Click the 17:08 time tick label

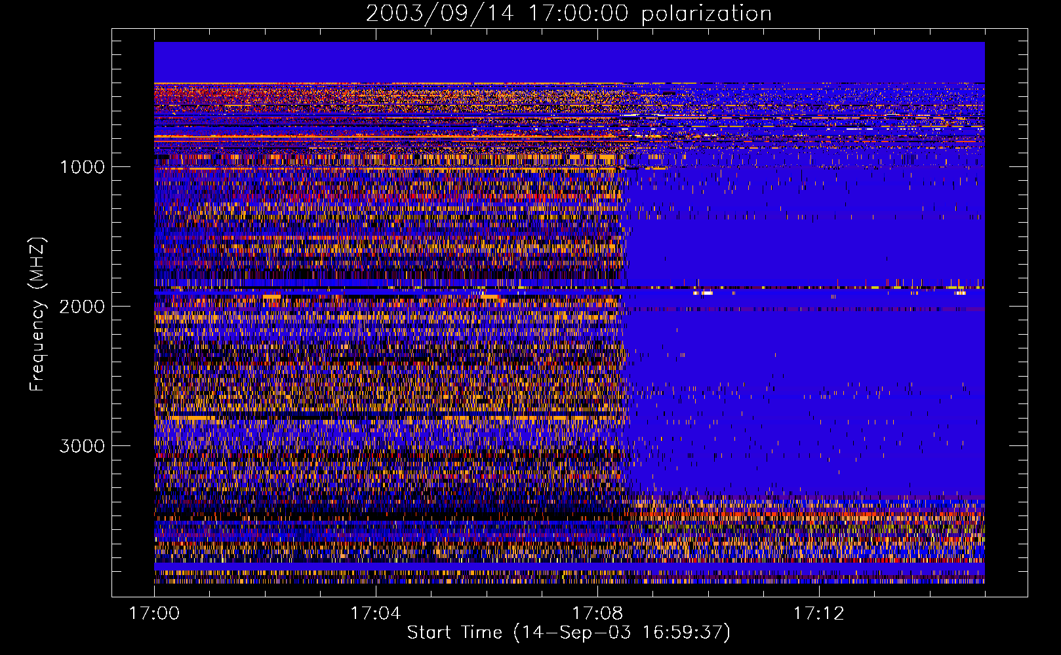[x=597, y=614]
